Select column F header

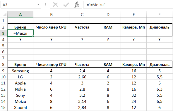pyautogui.click(x=160, y=14)
